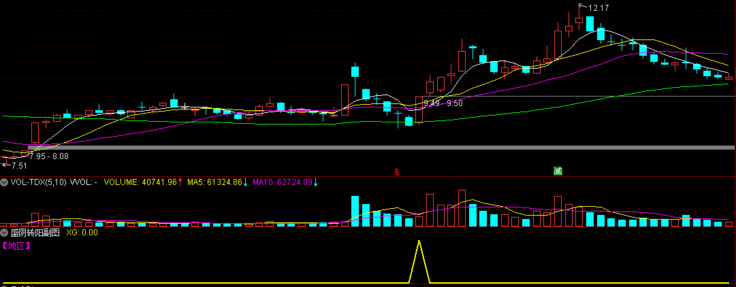Screen dimensions: 736x287
Task: Click the MA5: 61324.86 readout
Action: coord(214,182)
